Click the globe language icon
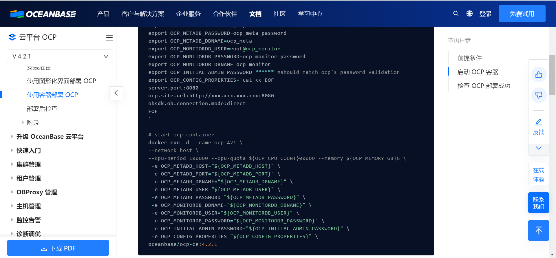Image resolution: width=556 pixels, height=258 pixels. tap(469, 14)
